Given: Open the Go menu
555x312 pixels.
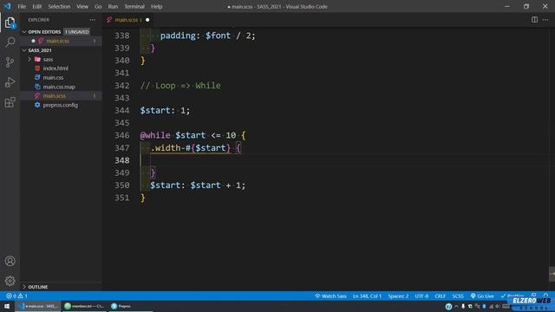Looking at the screenshot, I should (98, 6).
